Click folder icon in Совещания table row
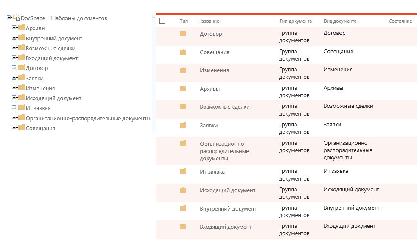 (183, 52)
